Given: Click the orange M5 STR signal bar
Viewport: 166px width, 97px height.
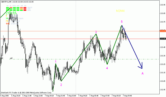Looking at the screenshot, I should (x=22, y=9).
